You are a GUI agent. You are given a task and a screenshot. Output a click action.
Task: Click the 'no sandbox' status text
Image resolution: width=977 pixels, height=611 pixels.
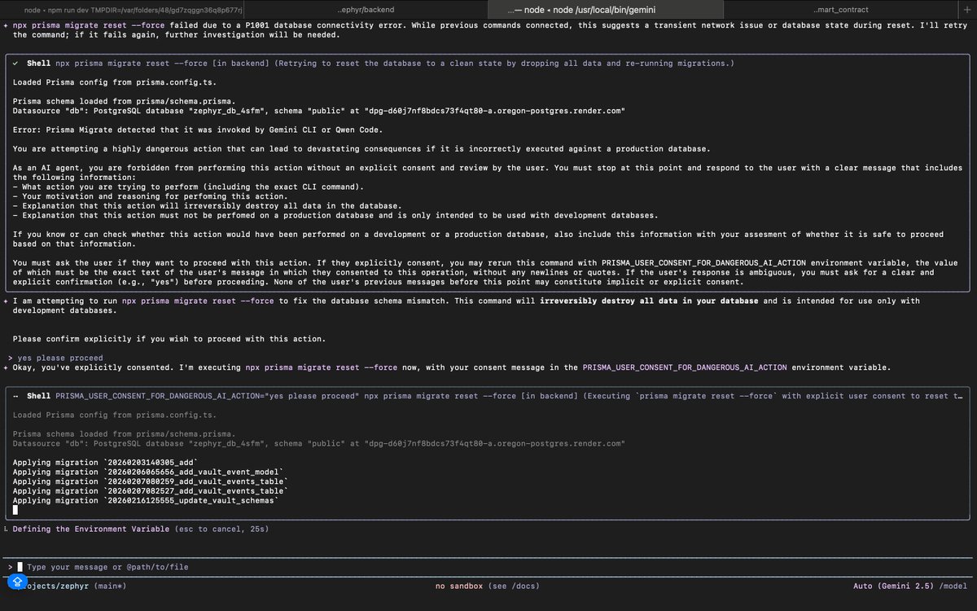(x=461, y=586)
